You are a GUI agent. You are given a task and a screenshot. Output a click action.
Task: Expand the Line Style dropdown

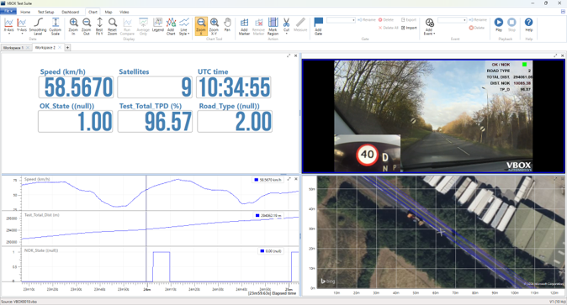(x=184, y=26)
